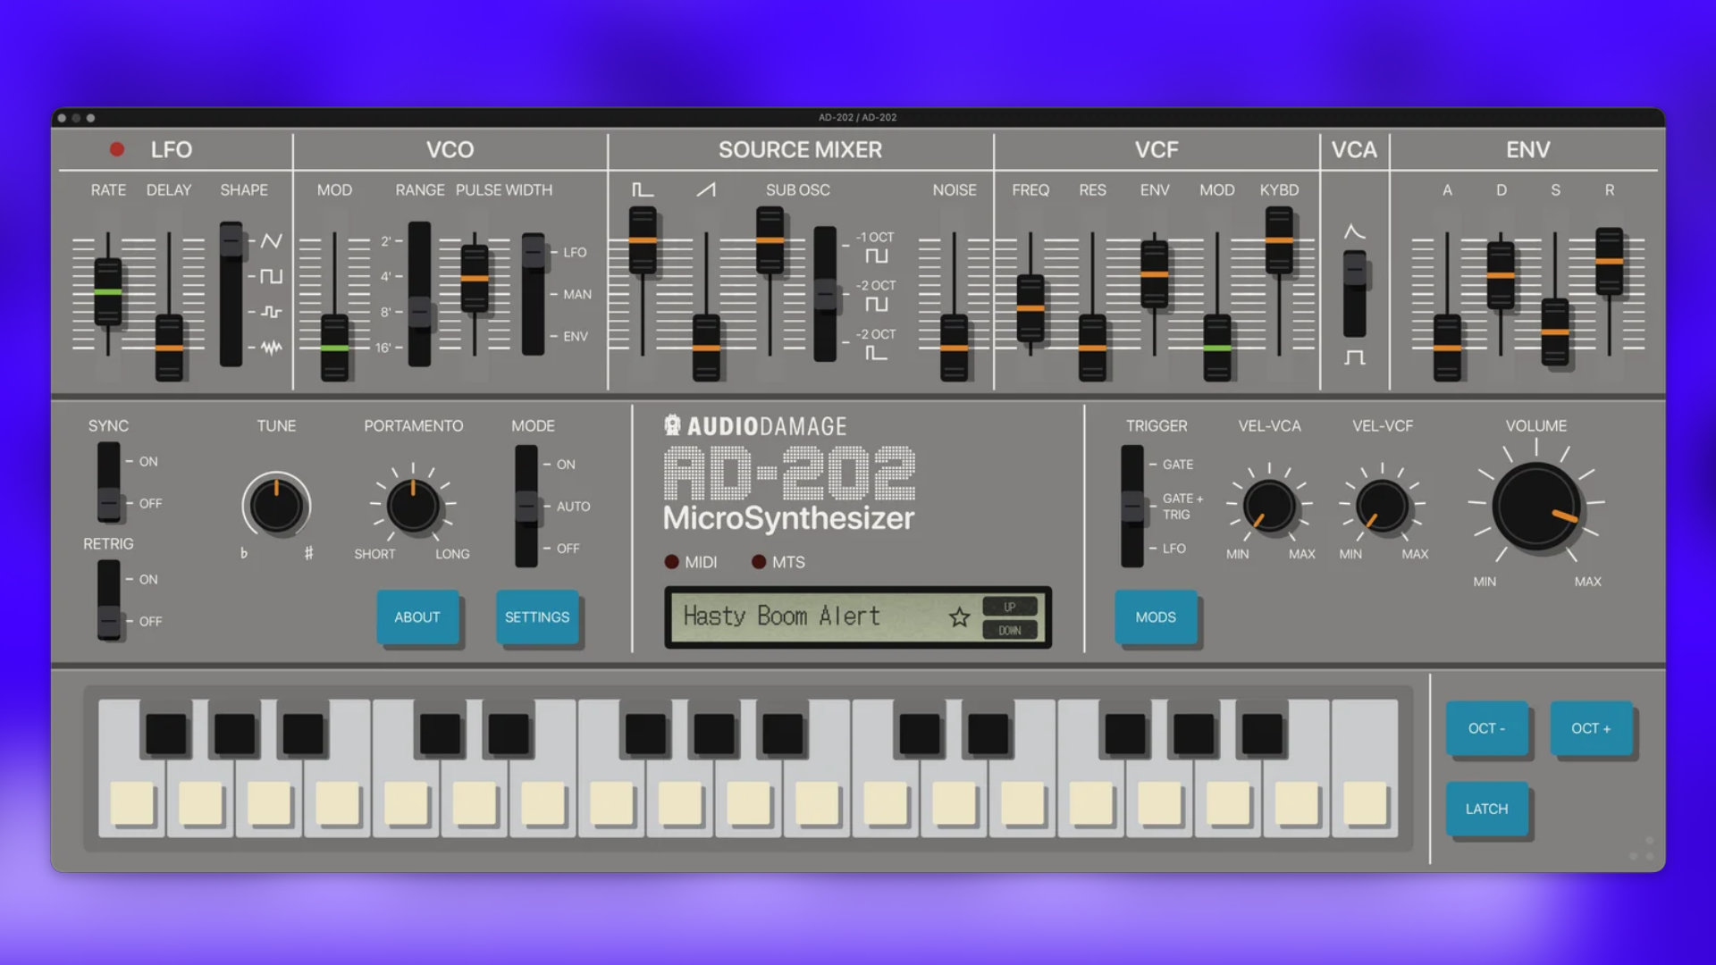This screenshot has height=965, width=1716.
Task: Select the -2 OCT pulse sub oscillator icon
Action: point(877,353)
